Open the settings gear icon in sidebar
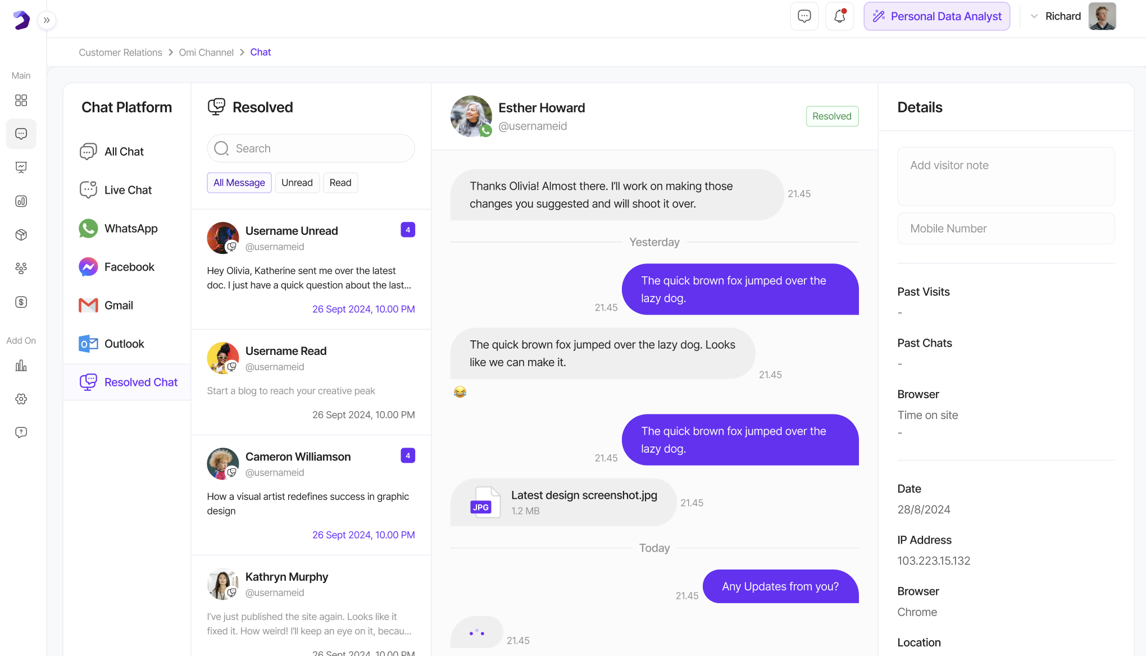 point(21,399)
